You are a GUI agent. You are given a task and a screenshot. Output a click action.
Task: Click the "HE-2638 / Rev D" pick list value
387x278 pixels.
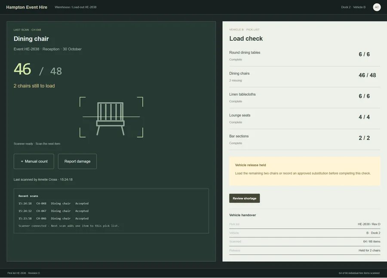[369, 224]
